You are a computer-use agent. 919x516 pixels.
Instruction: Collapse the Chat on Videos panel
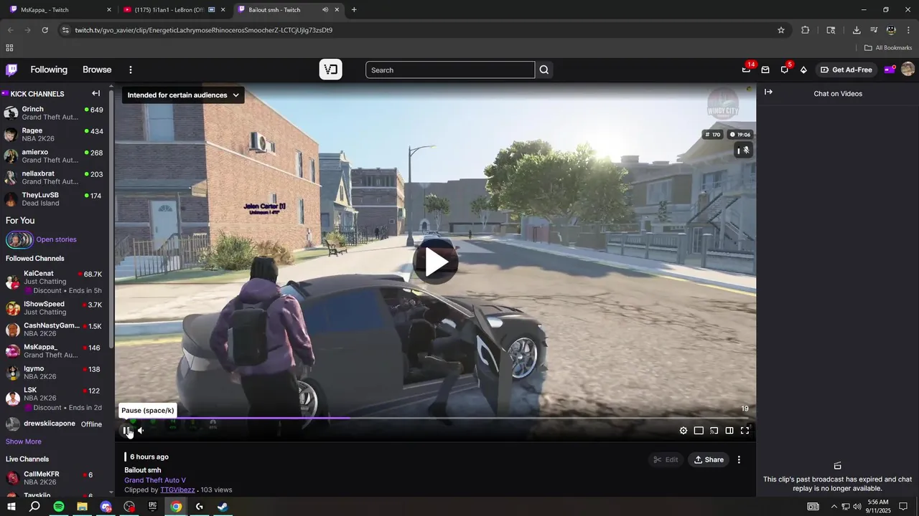tap(768, 92)
